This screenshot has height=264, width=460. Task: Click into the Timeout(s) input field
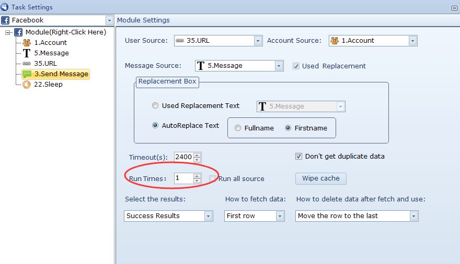coord(183,157)
